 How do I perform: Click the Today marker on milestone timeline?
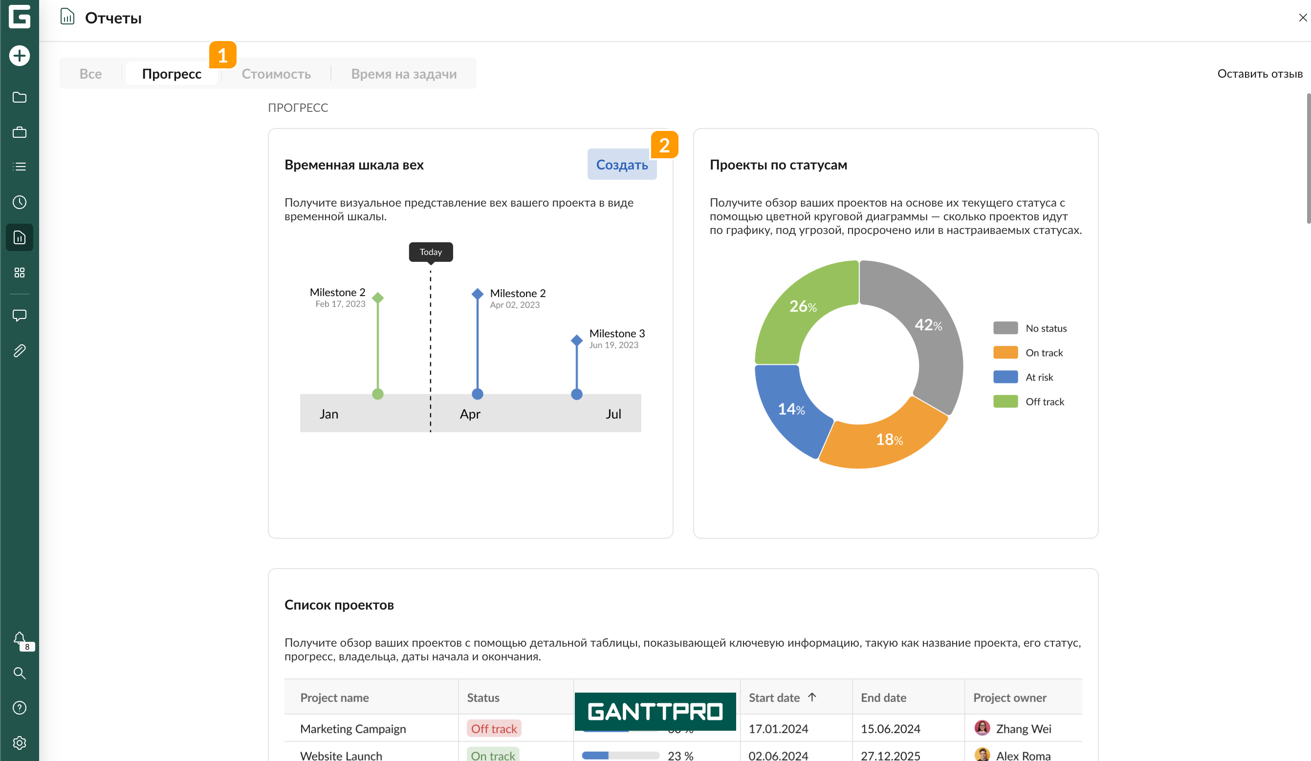(x=430, y=252)
